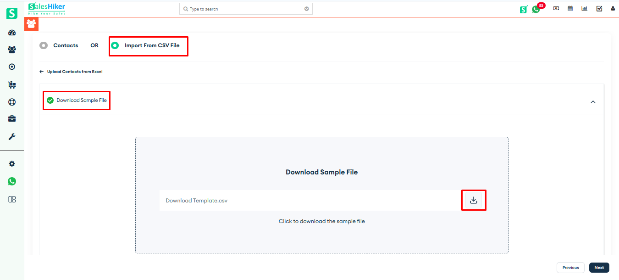Open the wrench tools icon in sidebar
This screenshot has width=619, height=280.
coord(11,136)
